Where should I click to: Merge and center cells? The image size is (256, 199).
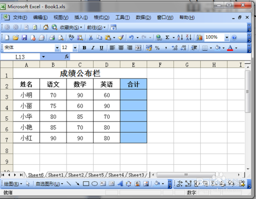(x=138, y=48)
